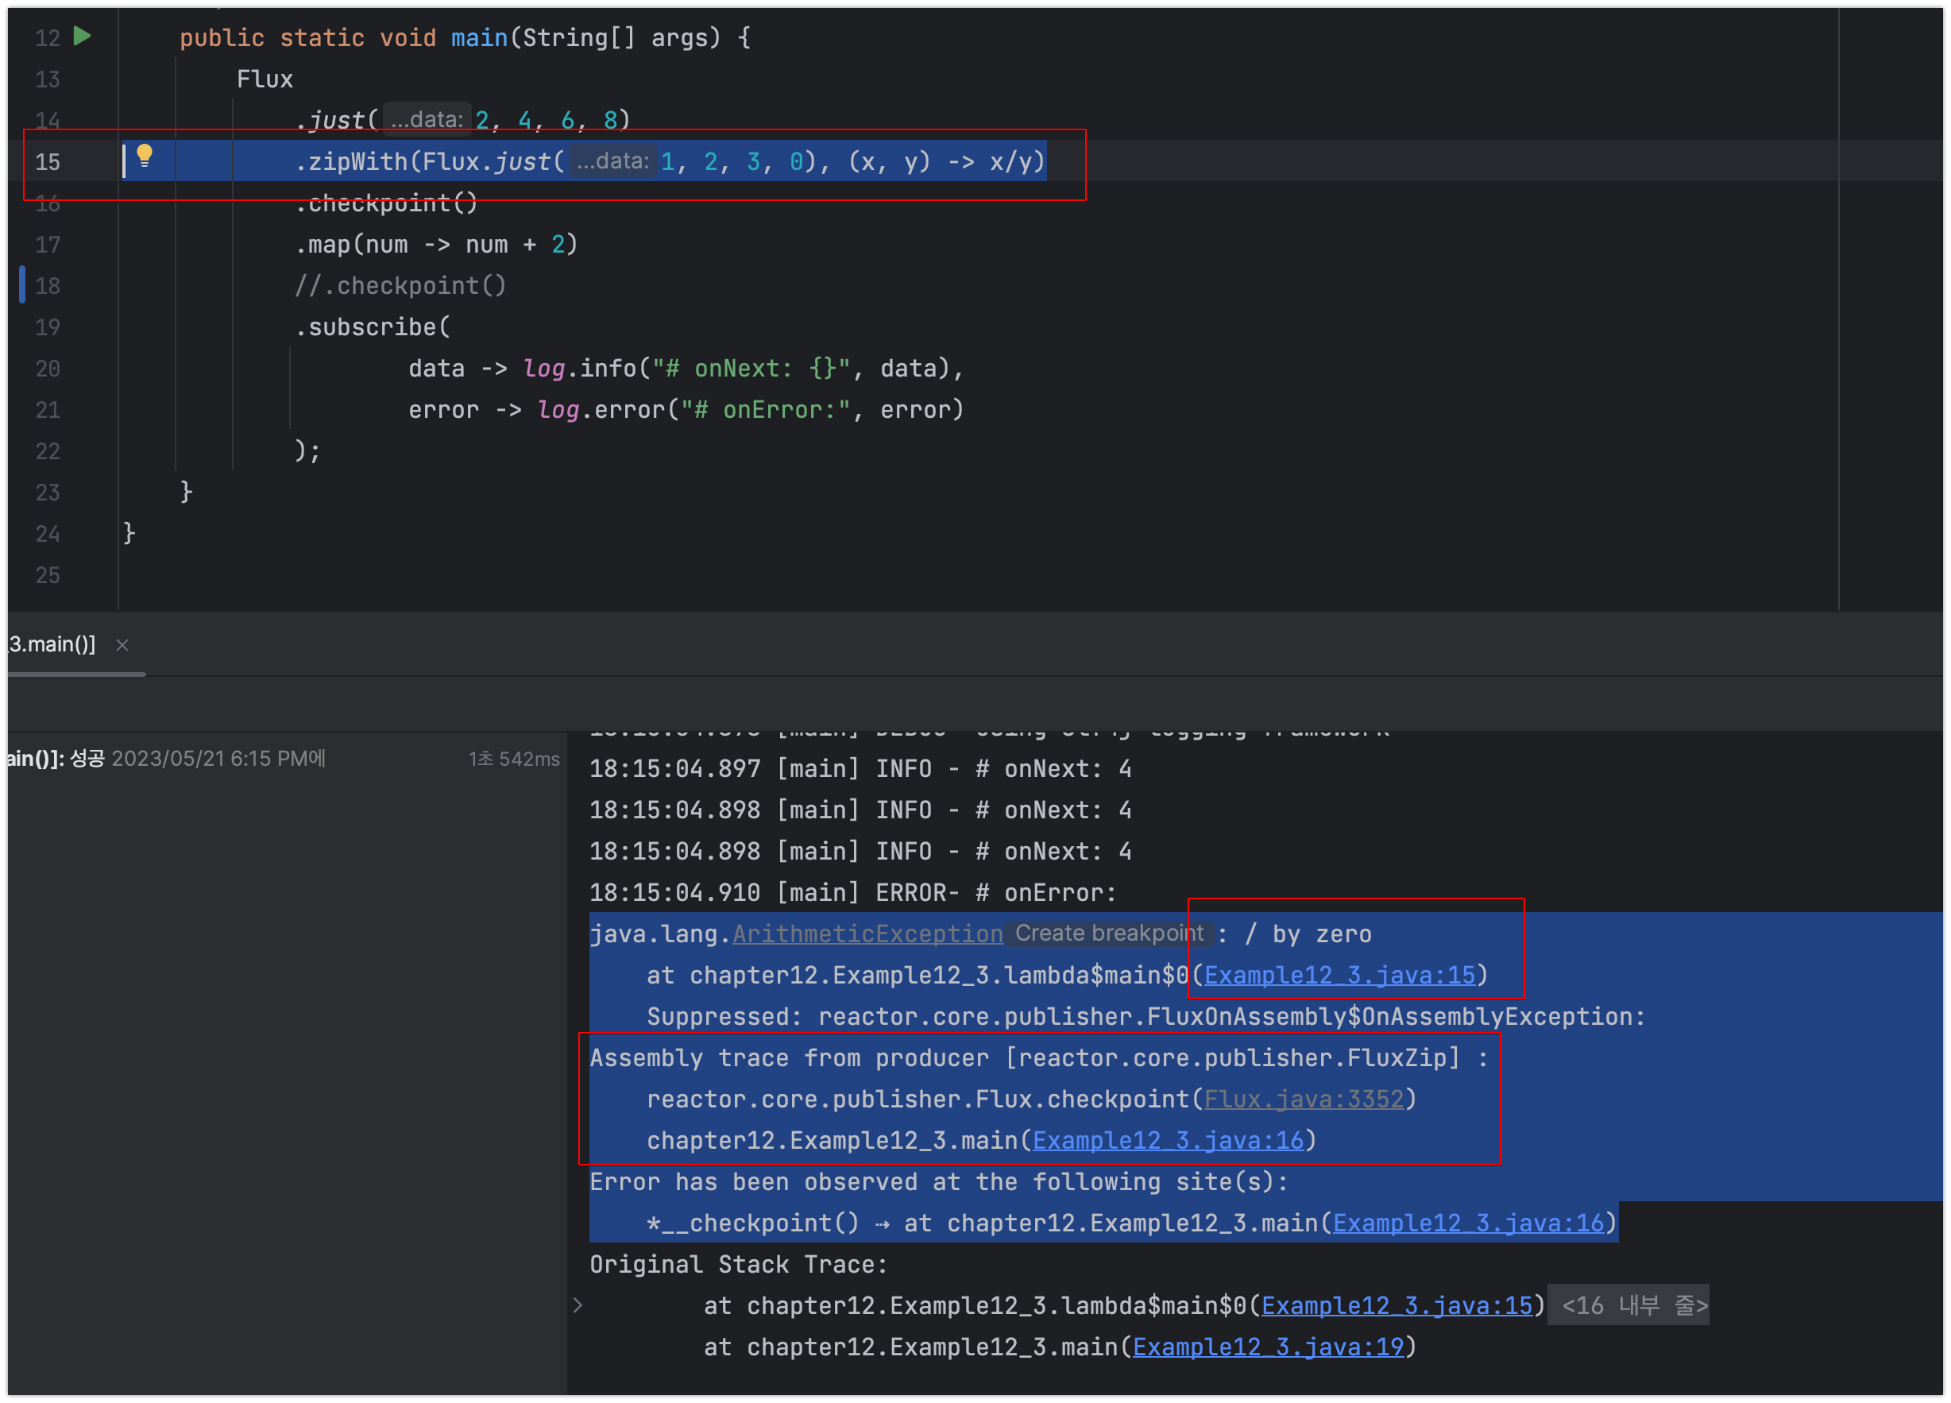1951x1403 pixels.
Task: Click the line 16 gutter number
Action: click(x=48, y=204)
